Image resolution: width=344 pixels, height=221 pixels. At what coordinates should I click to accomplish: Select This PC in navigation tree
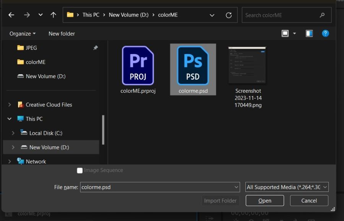[30, 119]
